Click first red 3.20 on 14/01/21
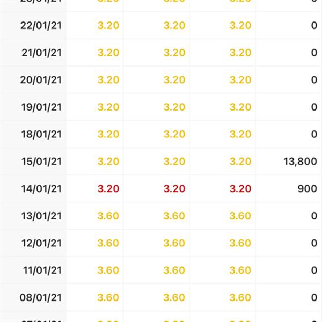Screen dimensions: 322x322 (x=108, y=189)
